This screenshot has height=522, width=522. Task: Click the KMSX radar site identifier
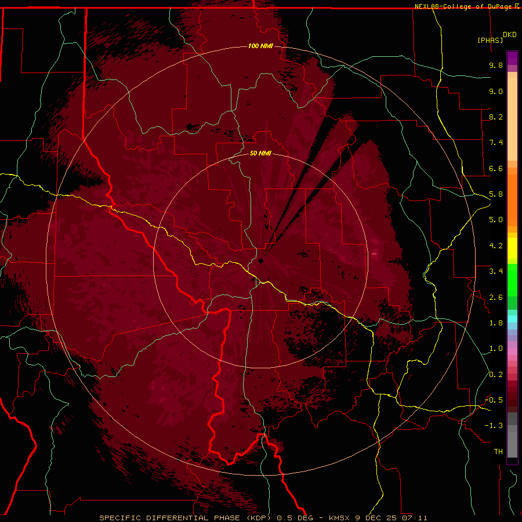[x=340, y=518]
